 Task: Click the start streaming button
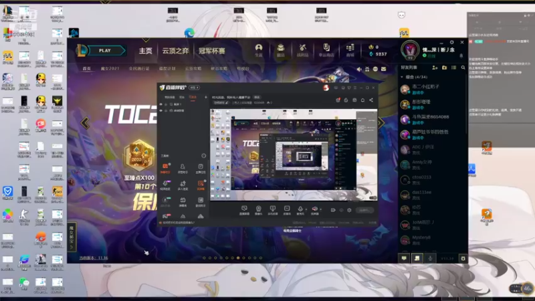(364, 210)
